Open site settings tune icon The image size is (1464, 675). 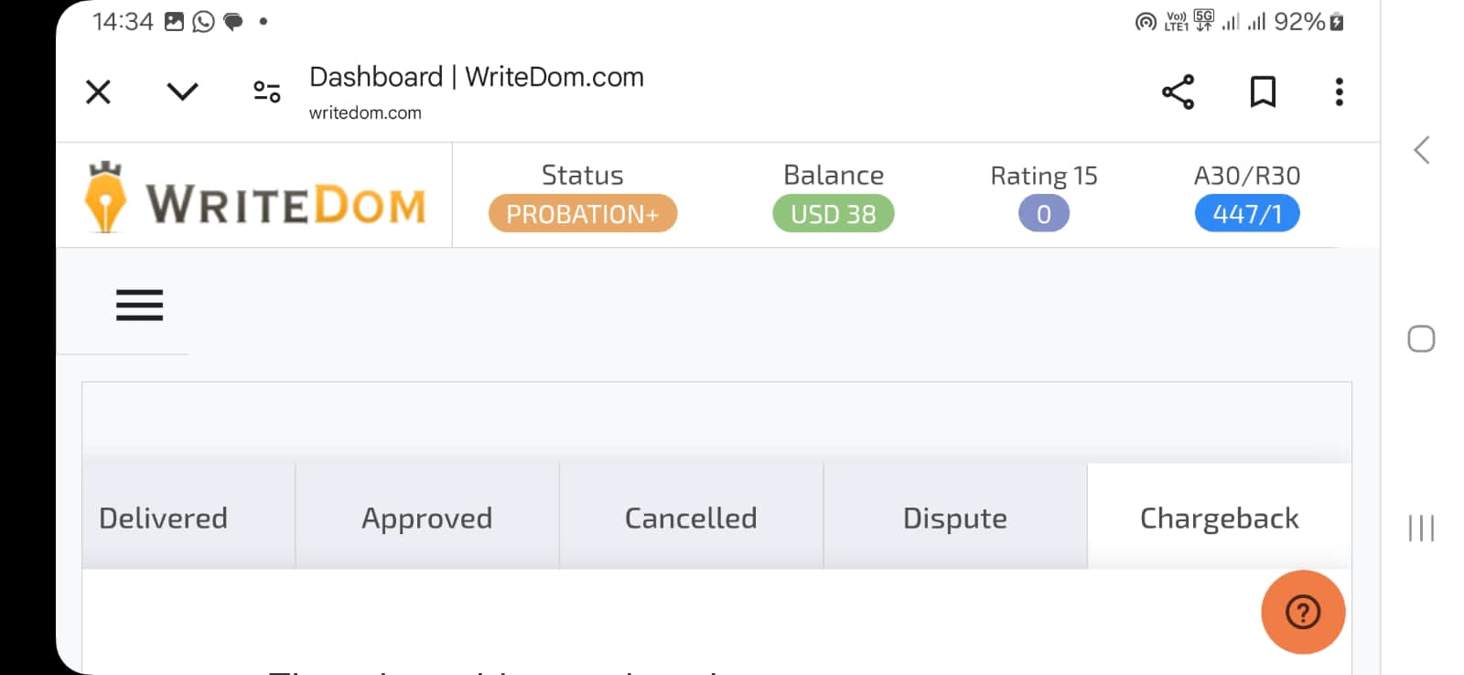tap(266, 91)
